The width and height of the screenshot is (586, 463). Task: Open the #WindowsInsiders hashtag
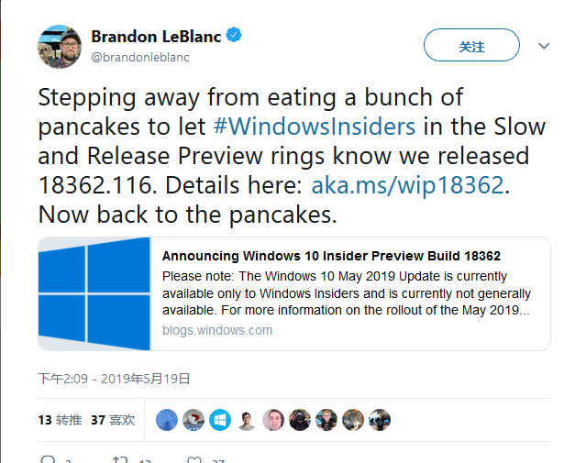[x=315, y=127]
